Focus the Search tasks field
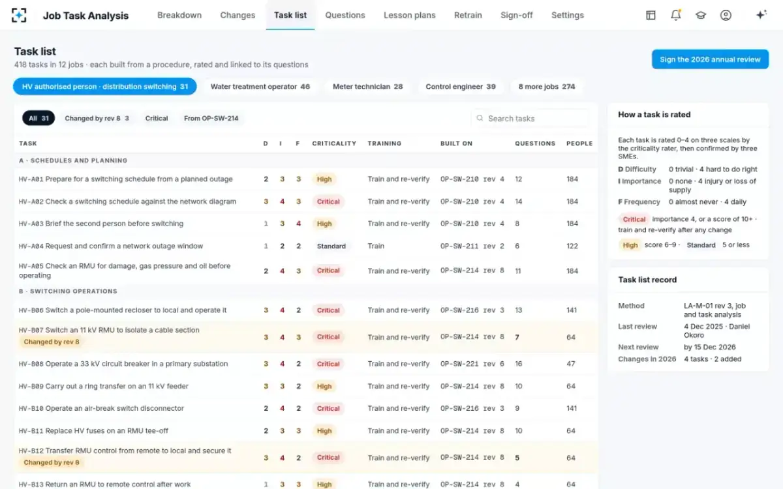 pos(529,118)
